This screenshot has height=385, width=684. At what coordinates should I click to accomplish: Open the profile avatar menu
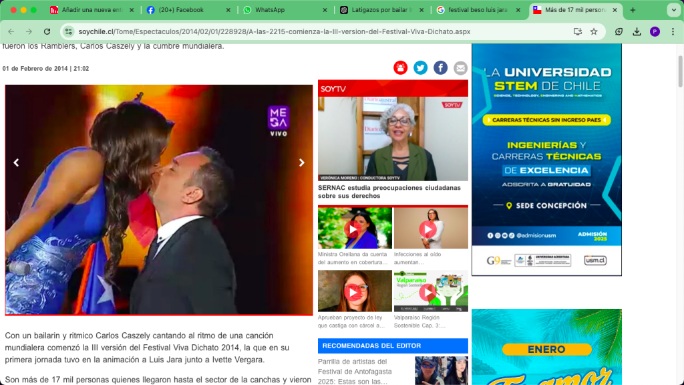[x=655, y=31]
